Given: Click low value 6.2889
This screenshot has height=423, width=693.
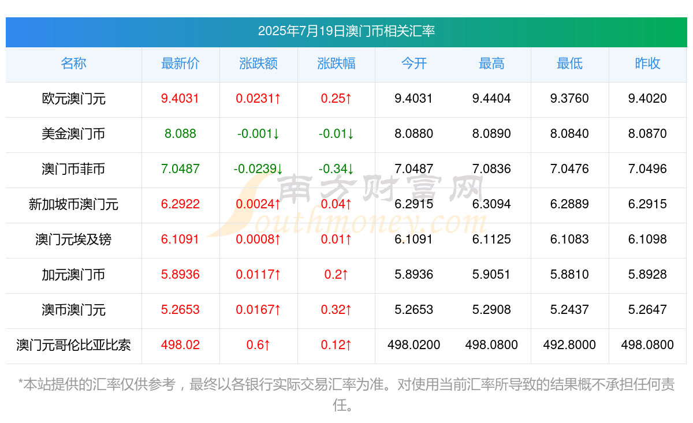Looking at the screenshot, I should point(570,204).
